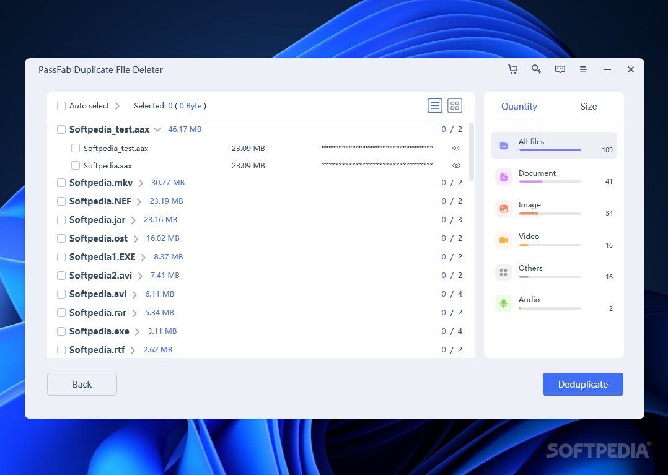Image resolution: width=668 pixels, height=475 pixels.
Task: Select the Softpedia.jar group checkbox
Action: (x=61, y=220)
